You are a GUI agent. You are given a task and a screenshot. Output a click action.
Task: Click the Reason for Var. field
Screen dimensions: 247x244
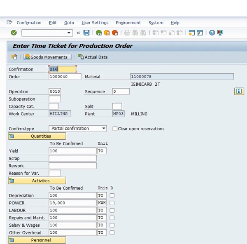coord(55,173)
